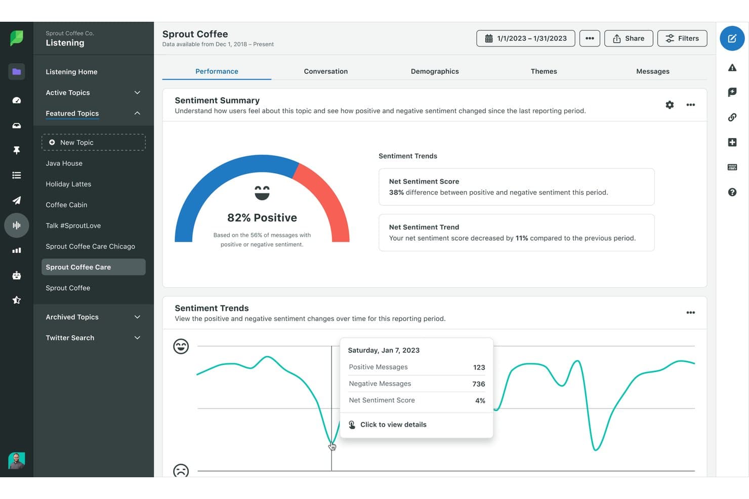
Task: Open the inbox tray icon
Action: click(16, 125)
